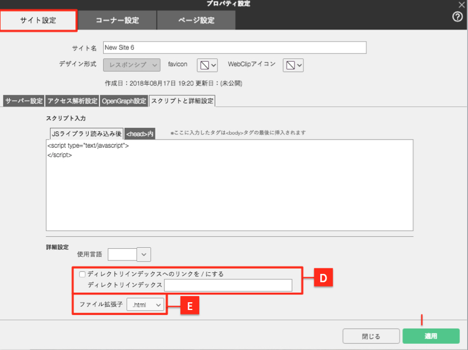Viewport: 468px width, 350px height.
Task: Switch to the サイト設定 tab
Action: (x=38, y=21)
